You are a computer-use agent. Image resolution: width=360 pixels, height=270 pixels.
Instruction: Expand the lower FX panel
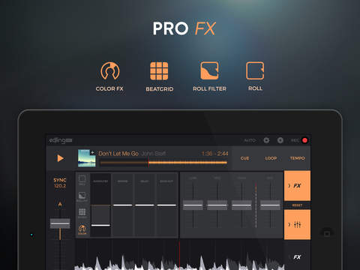297,256
